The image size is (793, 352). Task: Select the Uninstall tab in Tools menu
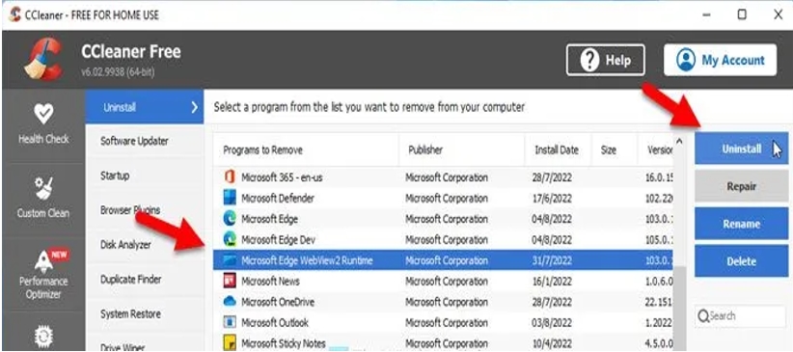click(145, 107)
